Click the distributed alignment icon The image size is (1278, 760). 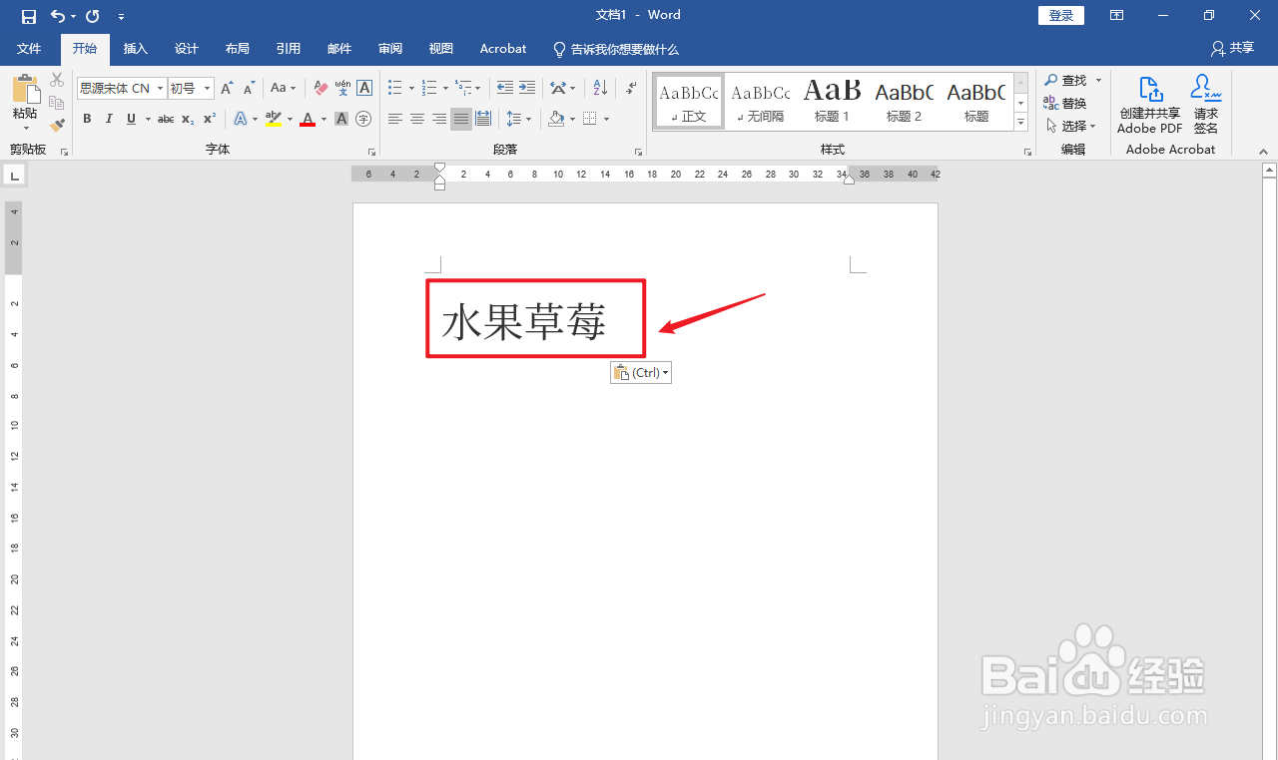tap(483, 119)
